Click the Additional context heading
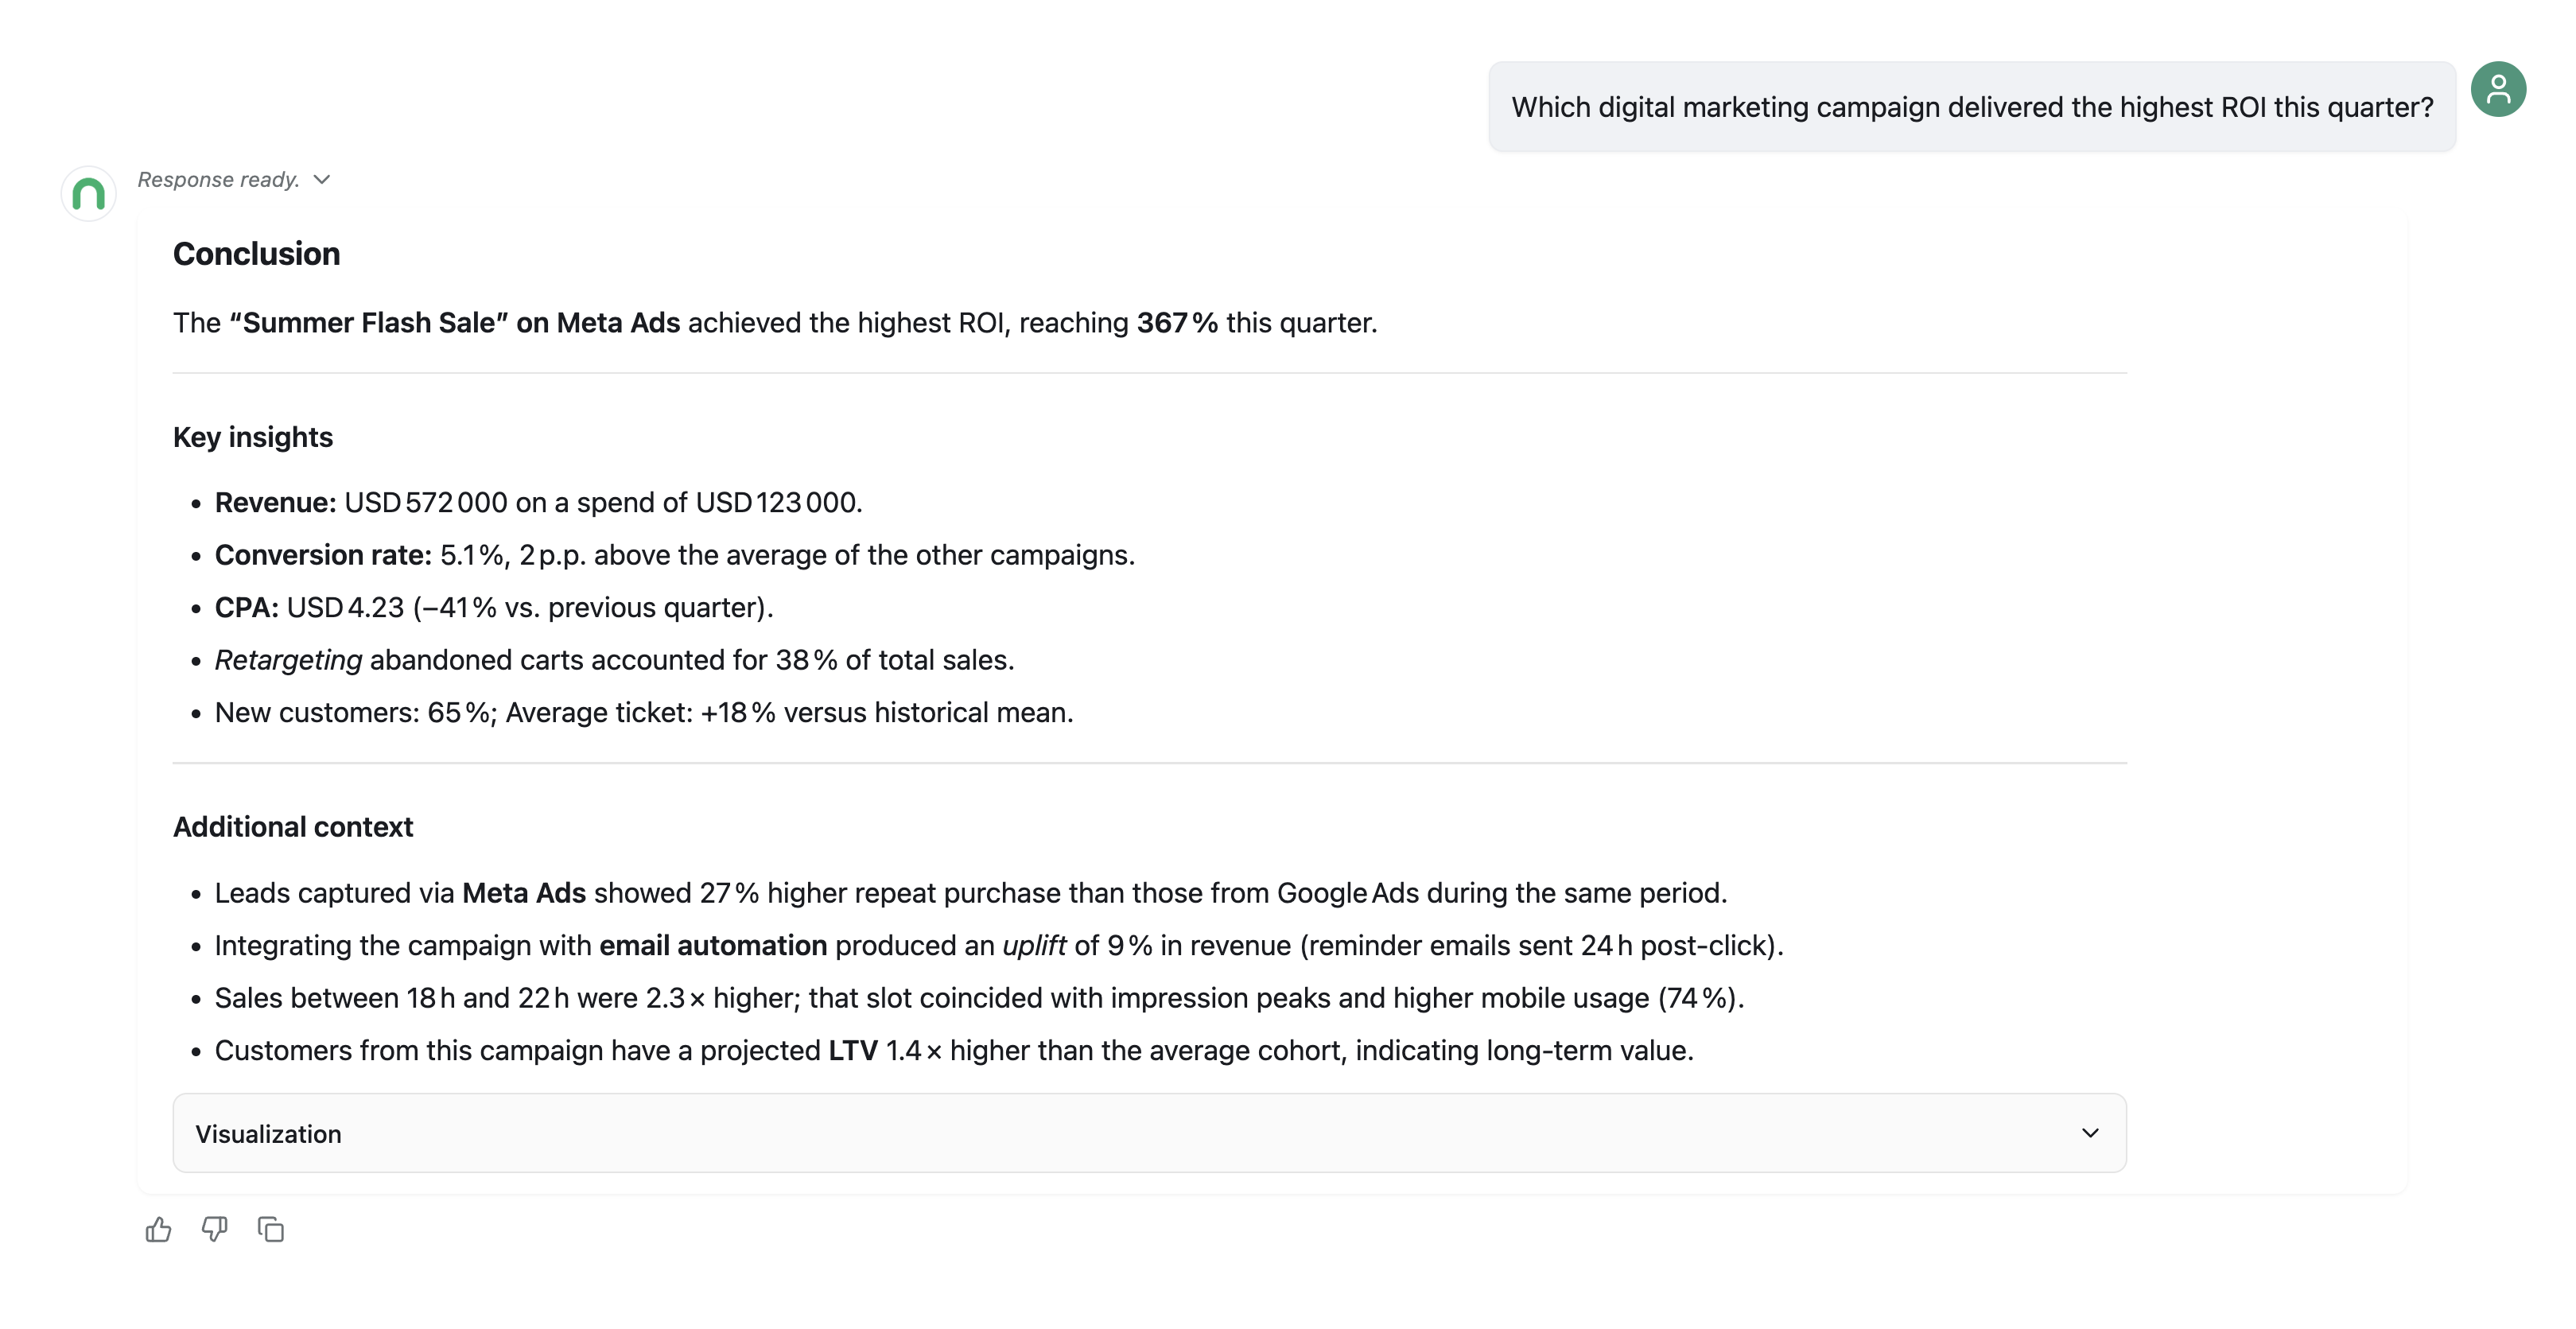Screen dimensions: 2576x1329 point(293,827)
